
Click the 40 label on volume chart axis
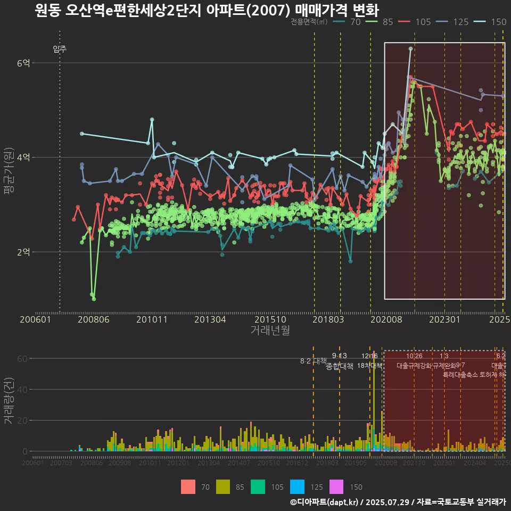tap(22, 390)
